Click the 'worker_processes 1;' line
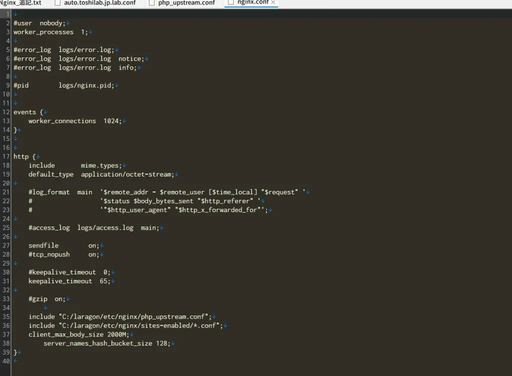Viewport: 512px width, 376px height. pyautogui.click(x=50, y=32)
